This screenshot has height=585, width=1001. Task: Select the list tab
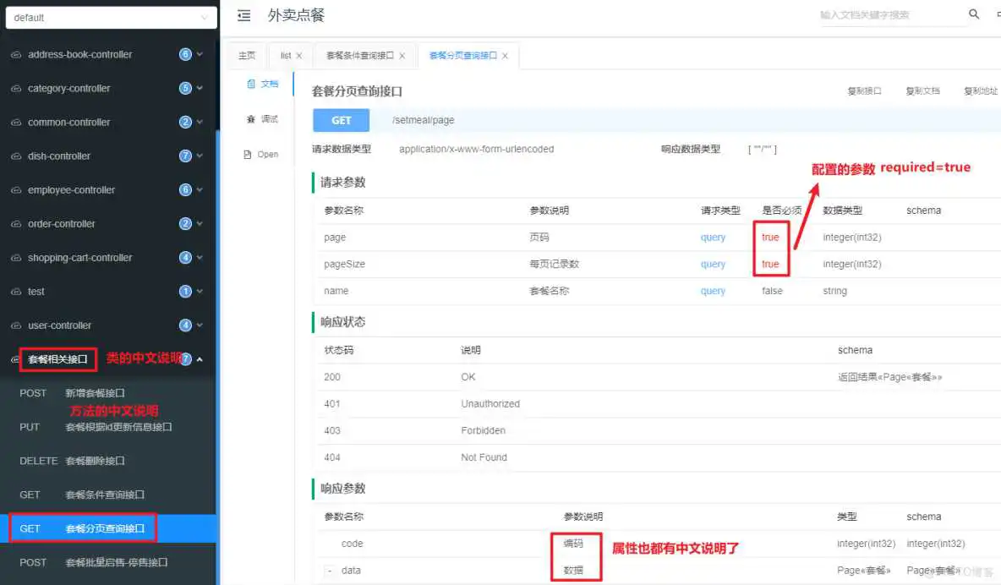285,55
